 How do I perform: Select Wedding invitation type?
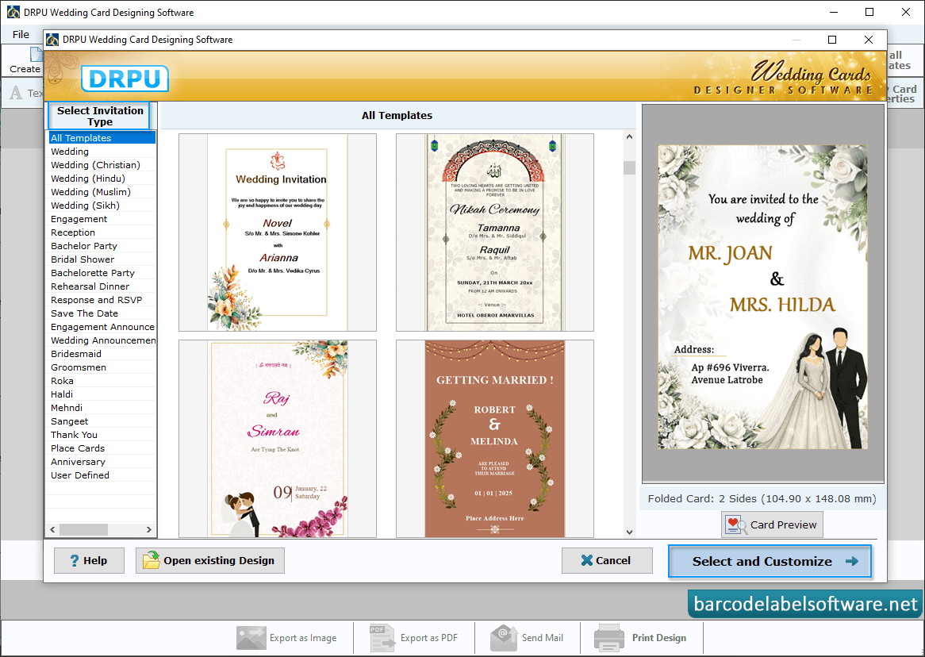(102, 151)
